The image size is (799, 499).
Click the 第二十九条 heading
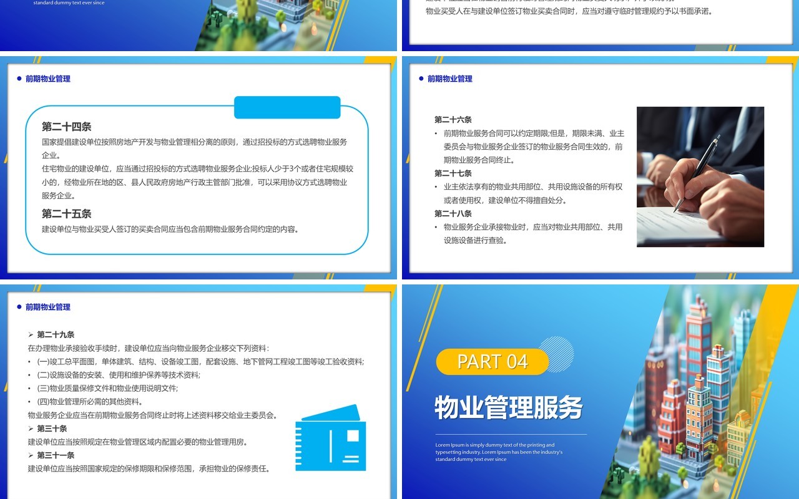click(x=56, y=335)
